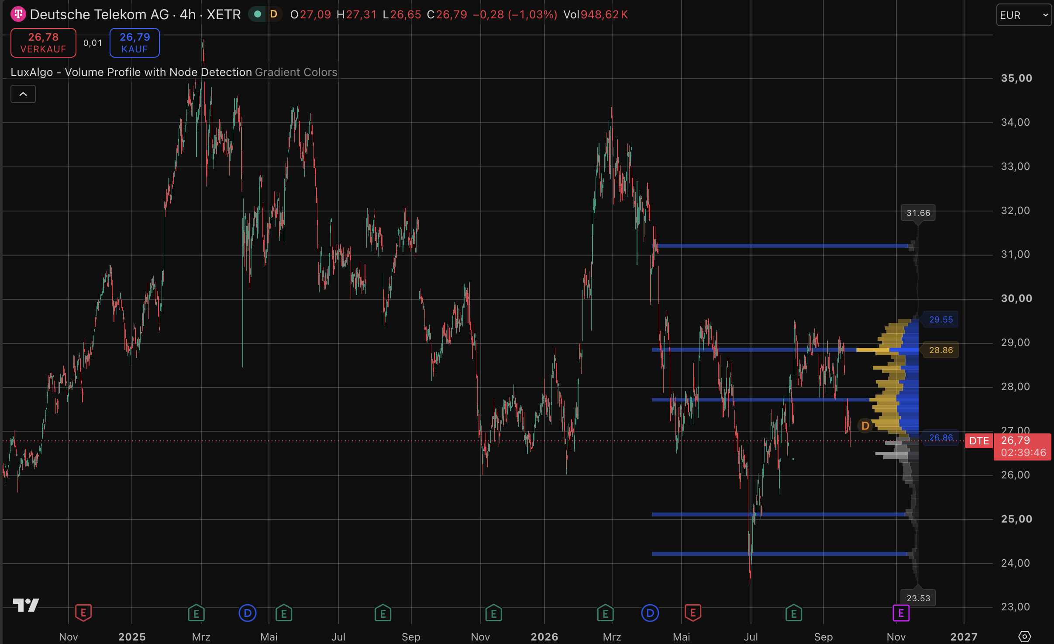Select the close value C26,79 in header
Image resolution: width=1054 pixels, height=644 pixels.
point(447,14)
